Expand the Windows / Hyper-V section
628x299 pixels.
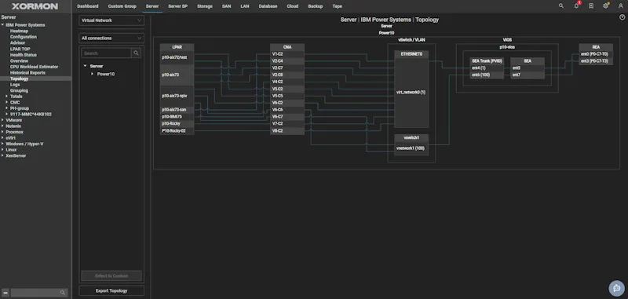[3, 144]
